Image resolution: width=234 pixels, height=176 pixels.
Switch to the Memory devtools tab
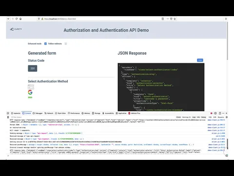86,113
